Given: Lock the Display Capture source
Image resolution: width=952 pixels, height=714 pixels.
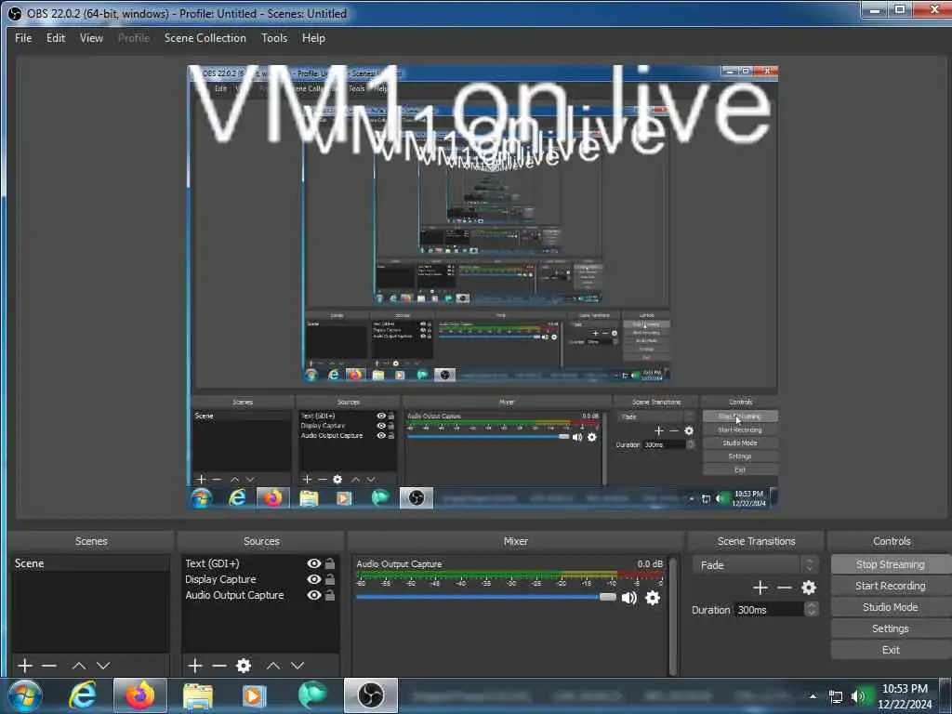Looking at the screenshot, I should coord(330,579).
